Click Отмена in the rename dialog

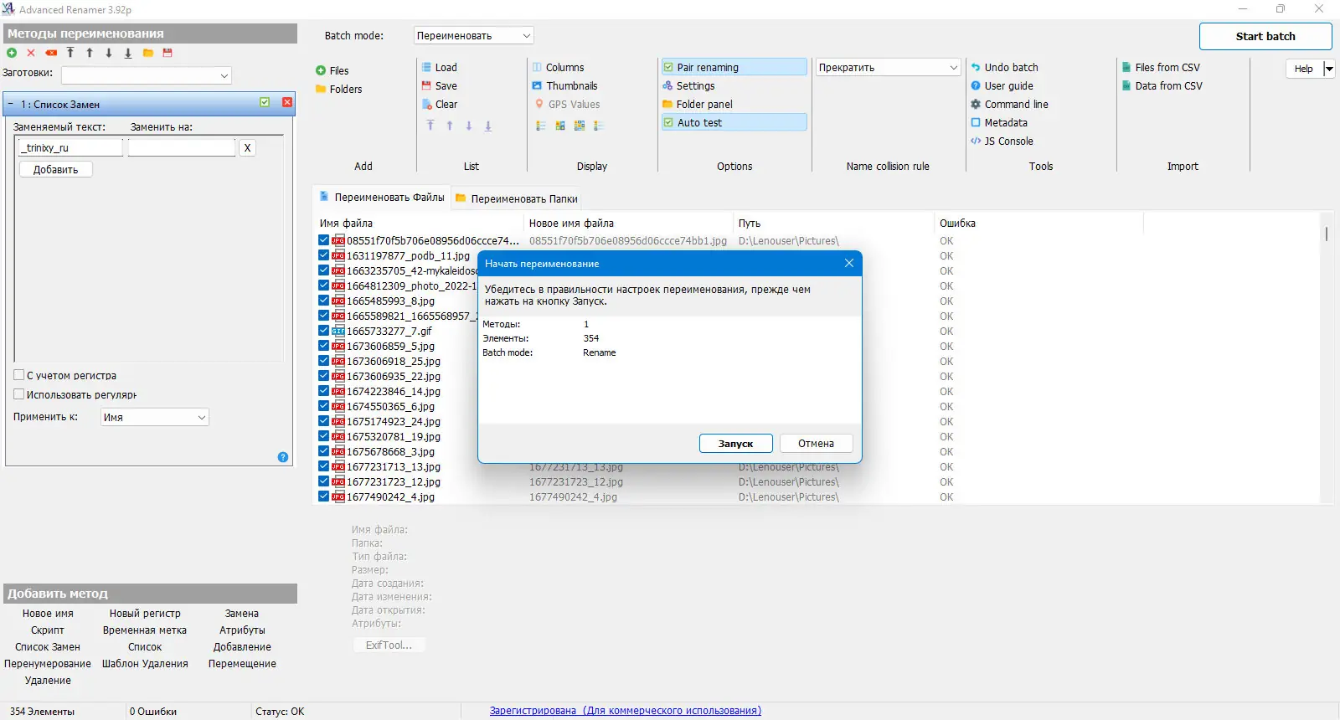point(817,444)
